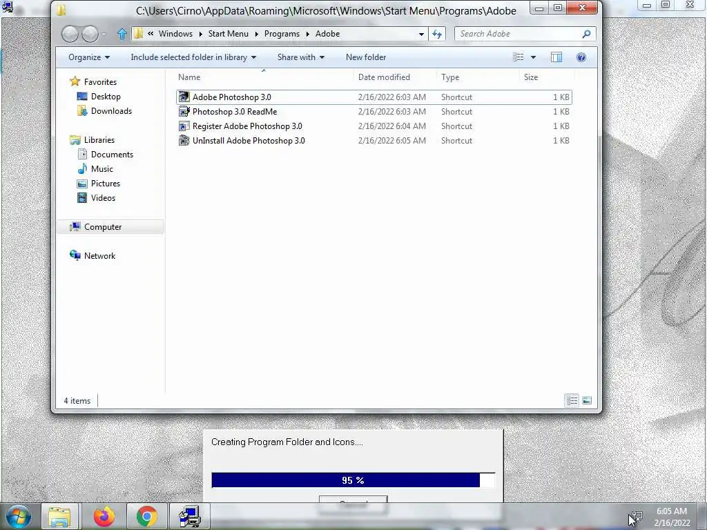Screen dimensions: 707x530
Task: Click the search magnifier icon
Action: pyautogui.click(x=586, y=34)
